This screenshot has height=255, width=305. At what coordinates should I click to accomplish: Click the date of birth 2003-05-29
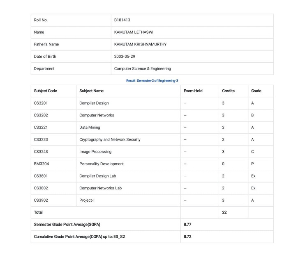(x=125, y=57)
